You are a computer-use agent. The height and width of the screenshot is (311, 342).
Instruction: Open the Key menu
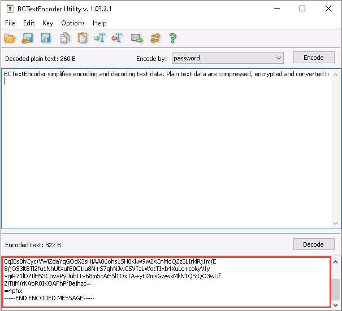[47, 23]
